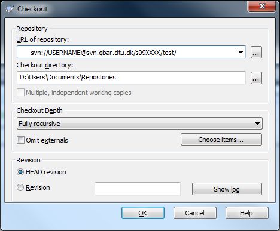This screenshot has width=280, height=231.
Task: Click the Checkout directory text field
Action: 131,78
